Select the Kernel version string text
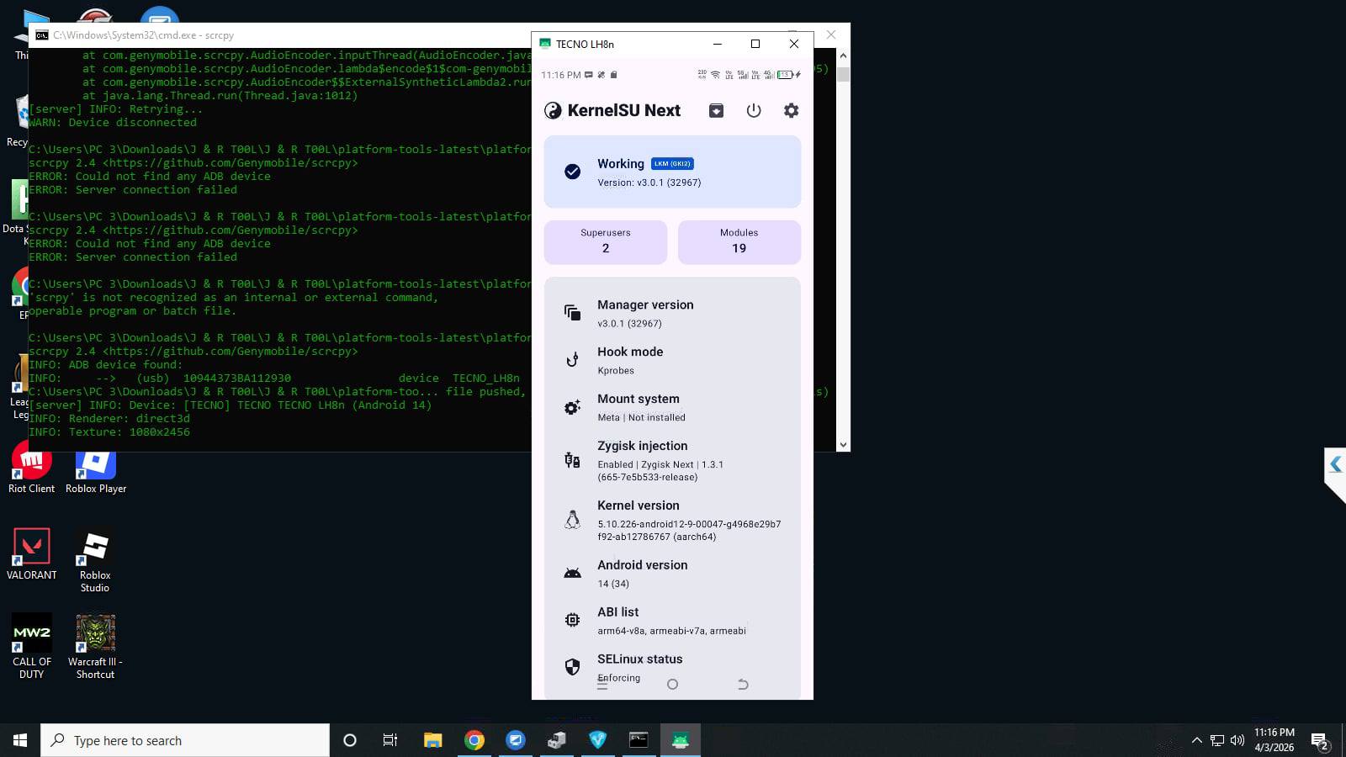 tap(689, 530)
